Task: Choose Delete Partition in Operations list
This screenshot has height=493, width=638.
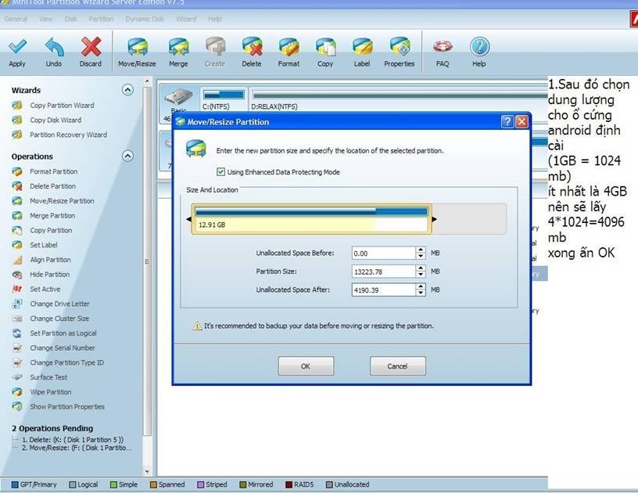Action: tap(52, 186)
